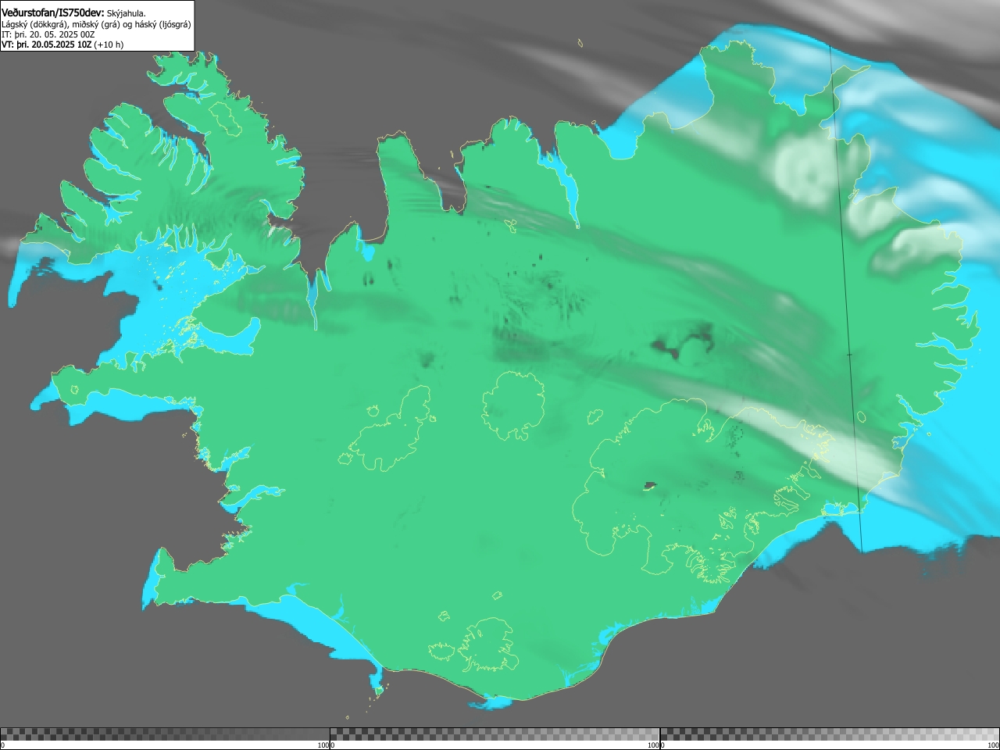The image size is (1000, 750).
Task: Click the valid time 'VT: þri. 20.05.2025 10Z (+10 h)'
Action: [x=62, y=45]
